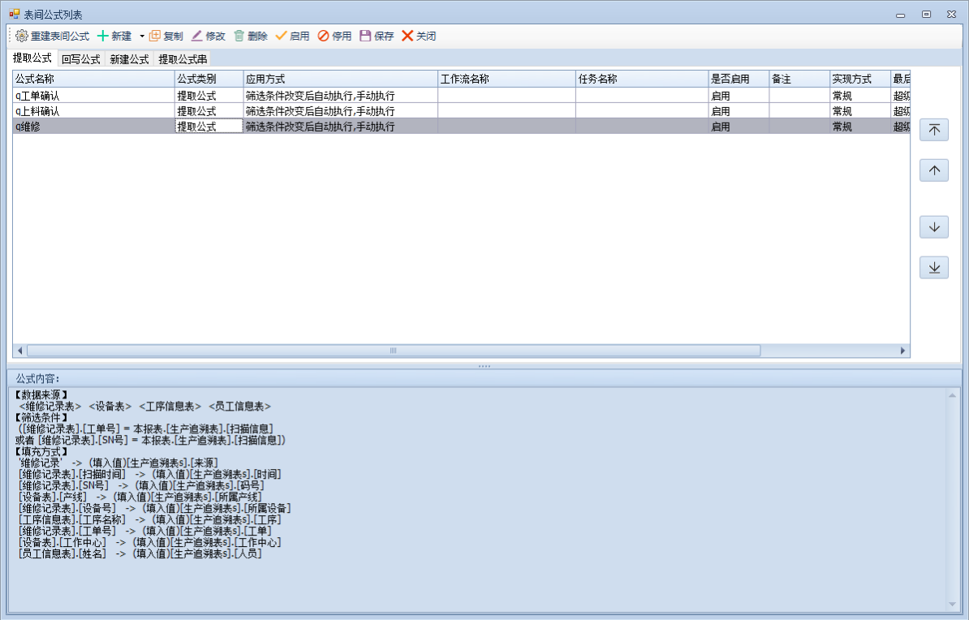Click the green plus New icon
Image resolution: width=969 pixels, height=620 pixels.
click(103, 37)
